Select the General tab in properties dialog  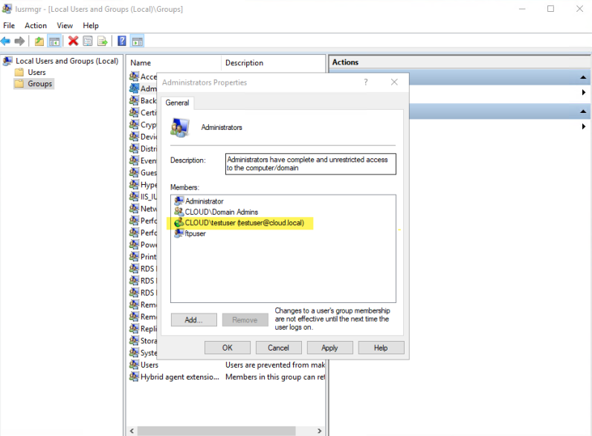177,103
